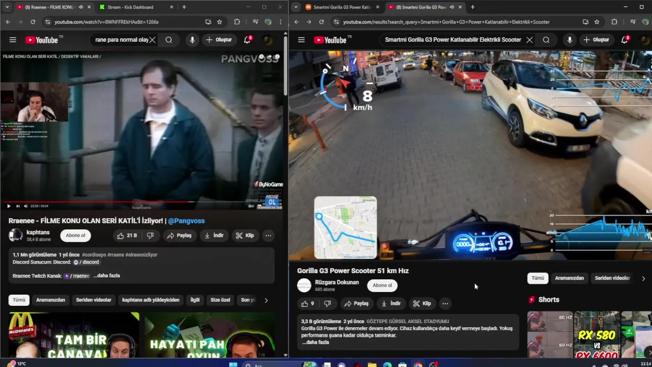This screenshot has width=652, height=367.
Task: Start voice search in right window
Action: point(569,40)
